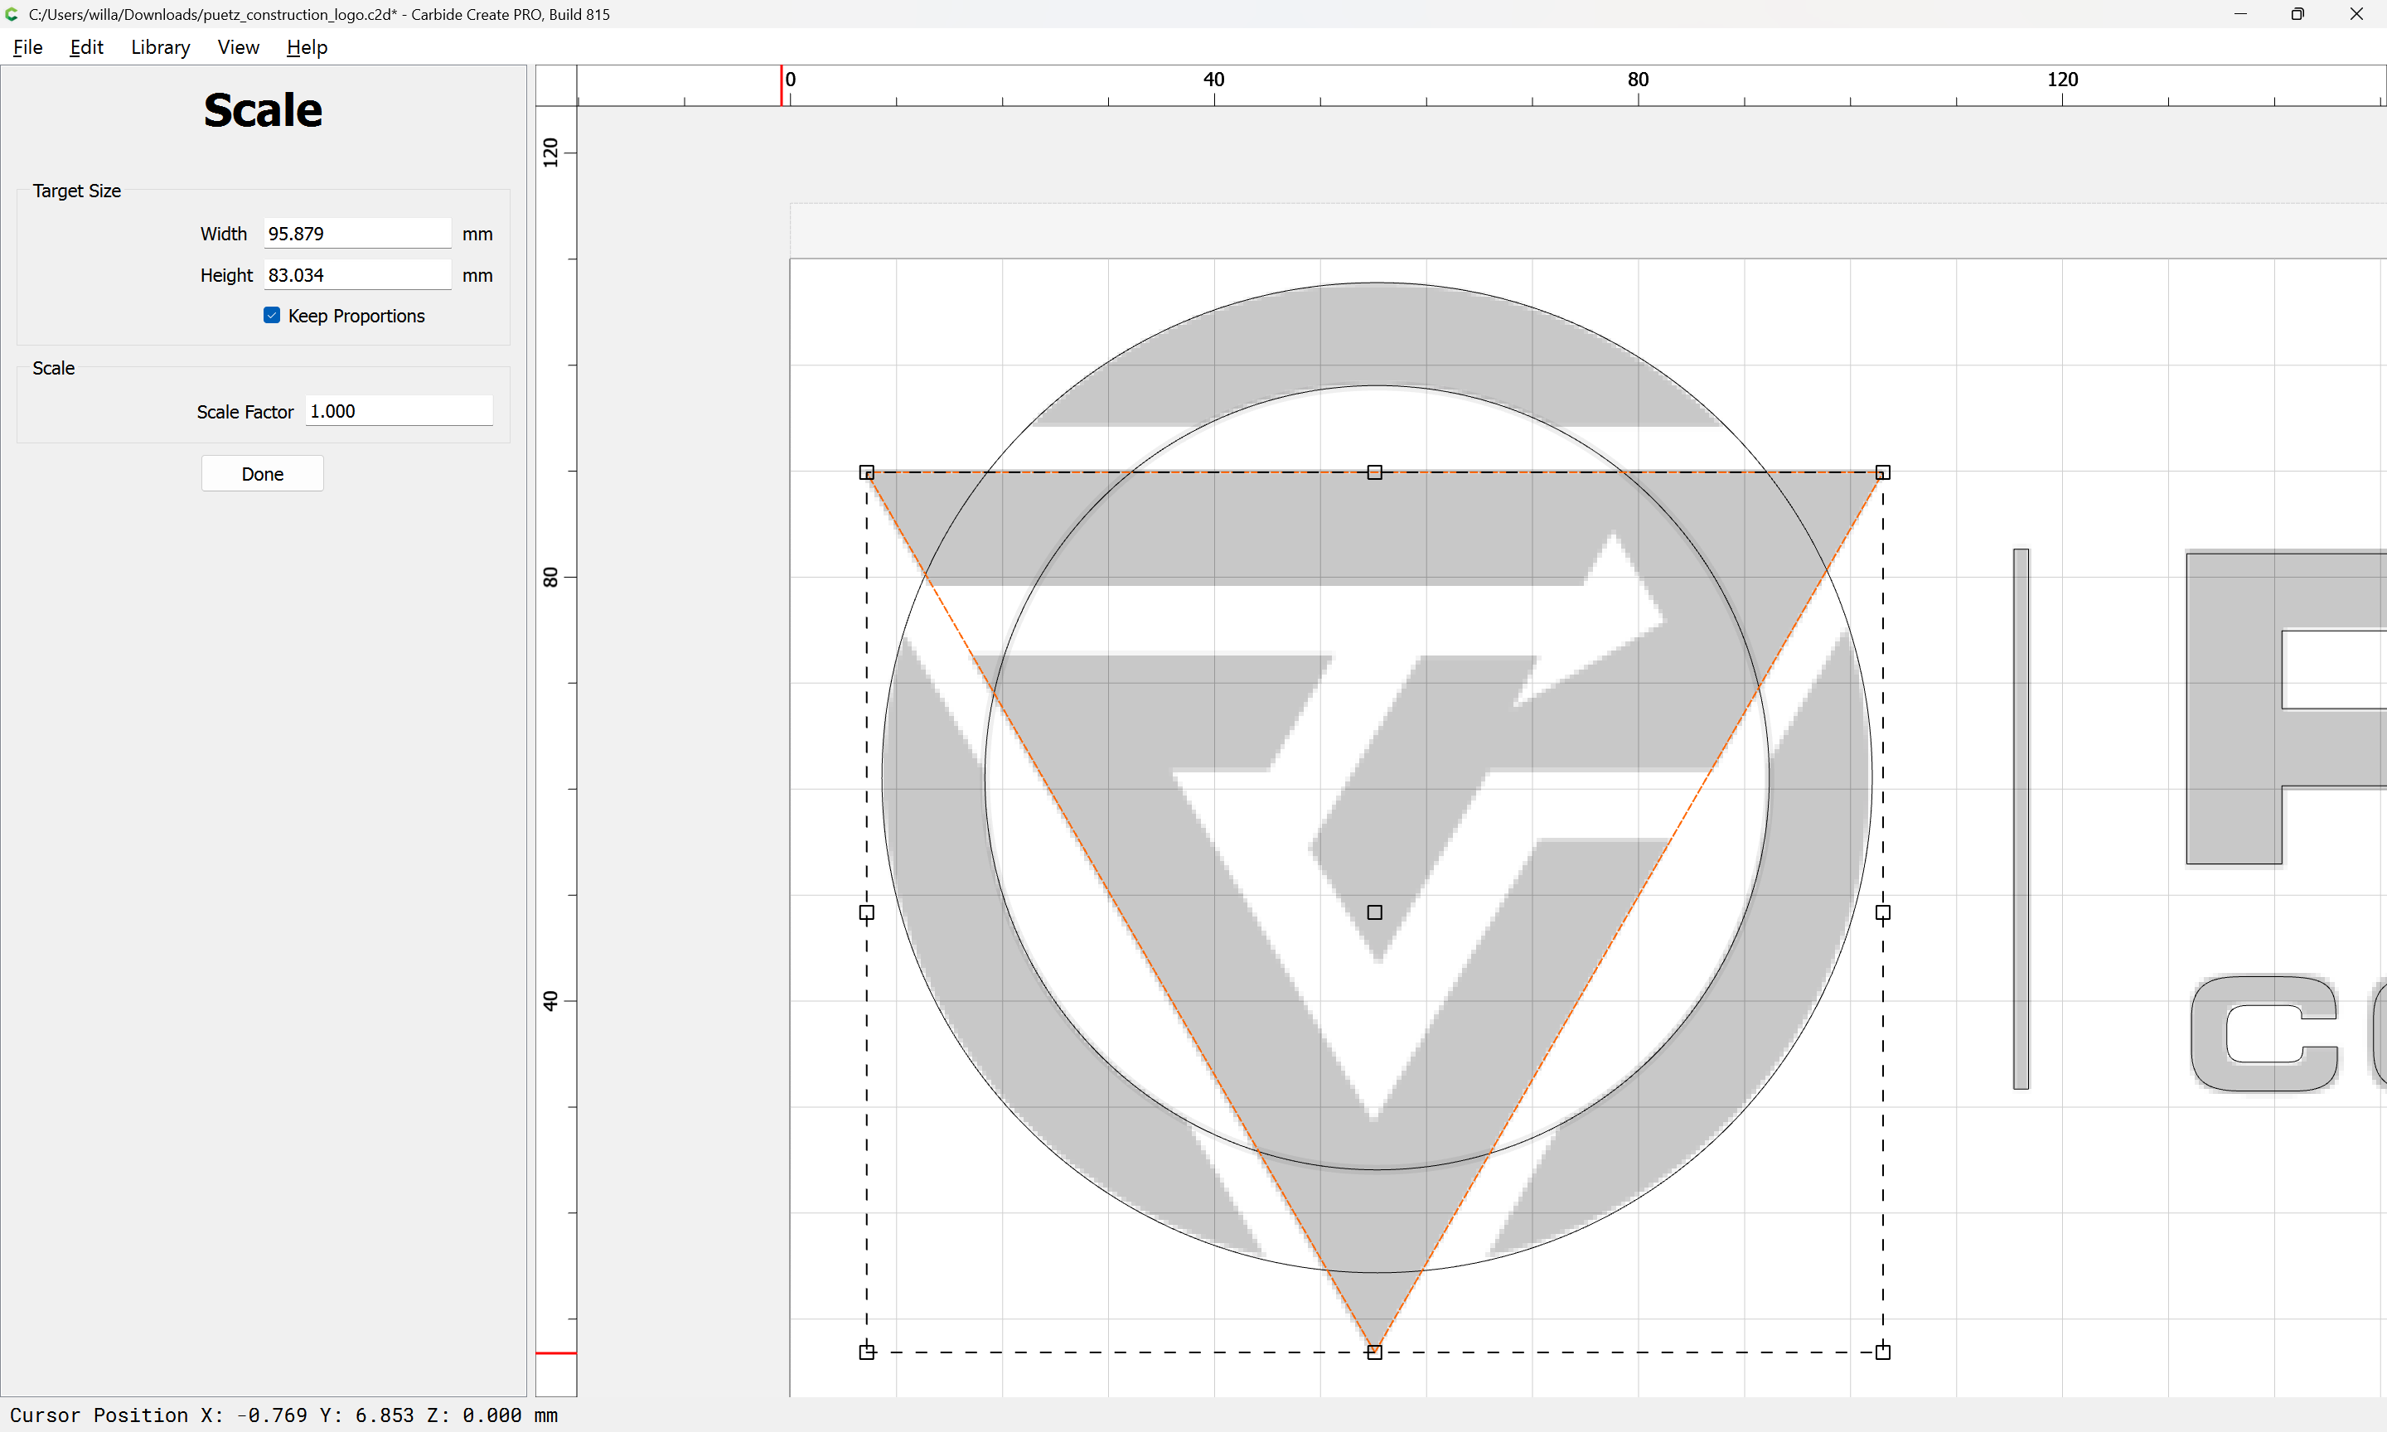
Task: Click the Height input field
Action: click(357, 275)
